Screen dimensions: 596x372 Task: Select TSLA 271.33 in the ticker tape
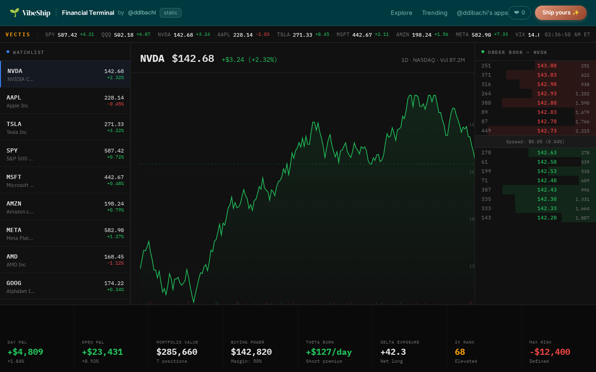[303, 34]
